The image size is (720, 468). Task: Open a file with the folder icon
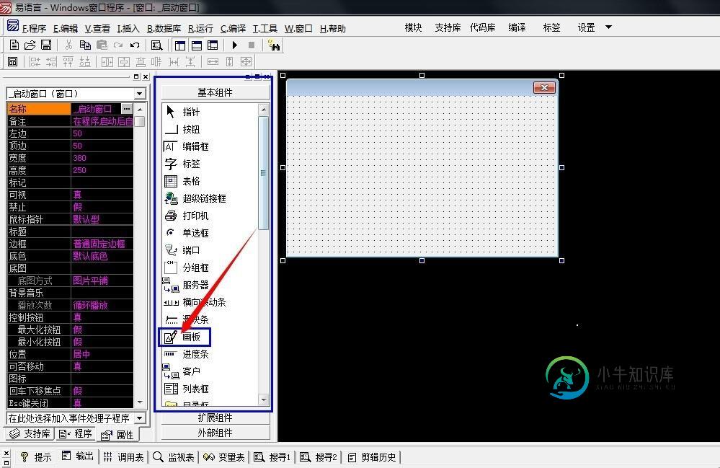30,45
